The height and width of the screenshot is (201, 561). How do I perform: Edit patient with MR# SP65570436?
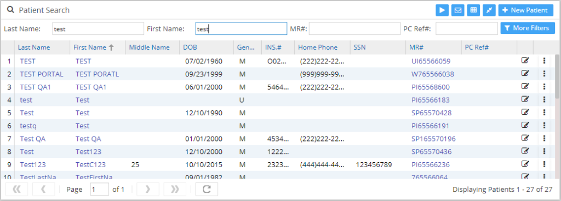pos(525,151)
